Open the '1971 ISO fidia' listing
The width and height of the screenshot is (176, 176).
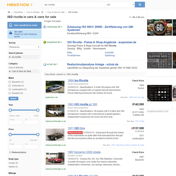[76, 128]
